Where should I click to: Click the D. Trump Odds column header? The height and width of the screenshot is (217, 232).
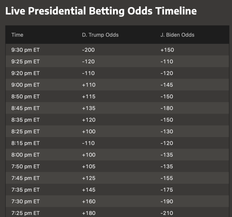100,35
